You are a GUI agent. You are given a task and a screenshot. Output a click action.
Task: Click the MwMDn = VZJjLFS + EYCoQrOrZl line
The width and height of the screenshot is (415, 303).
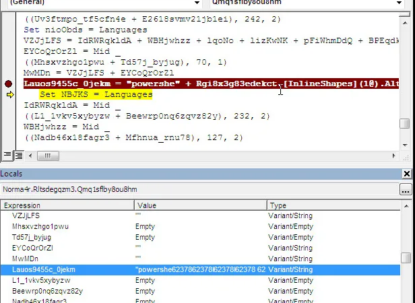pos(99,73)
